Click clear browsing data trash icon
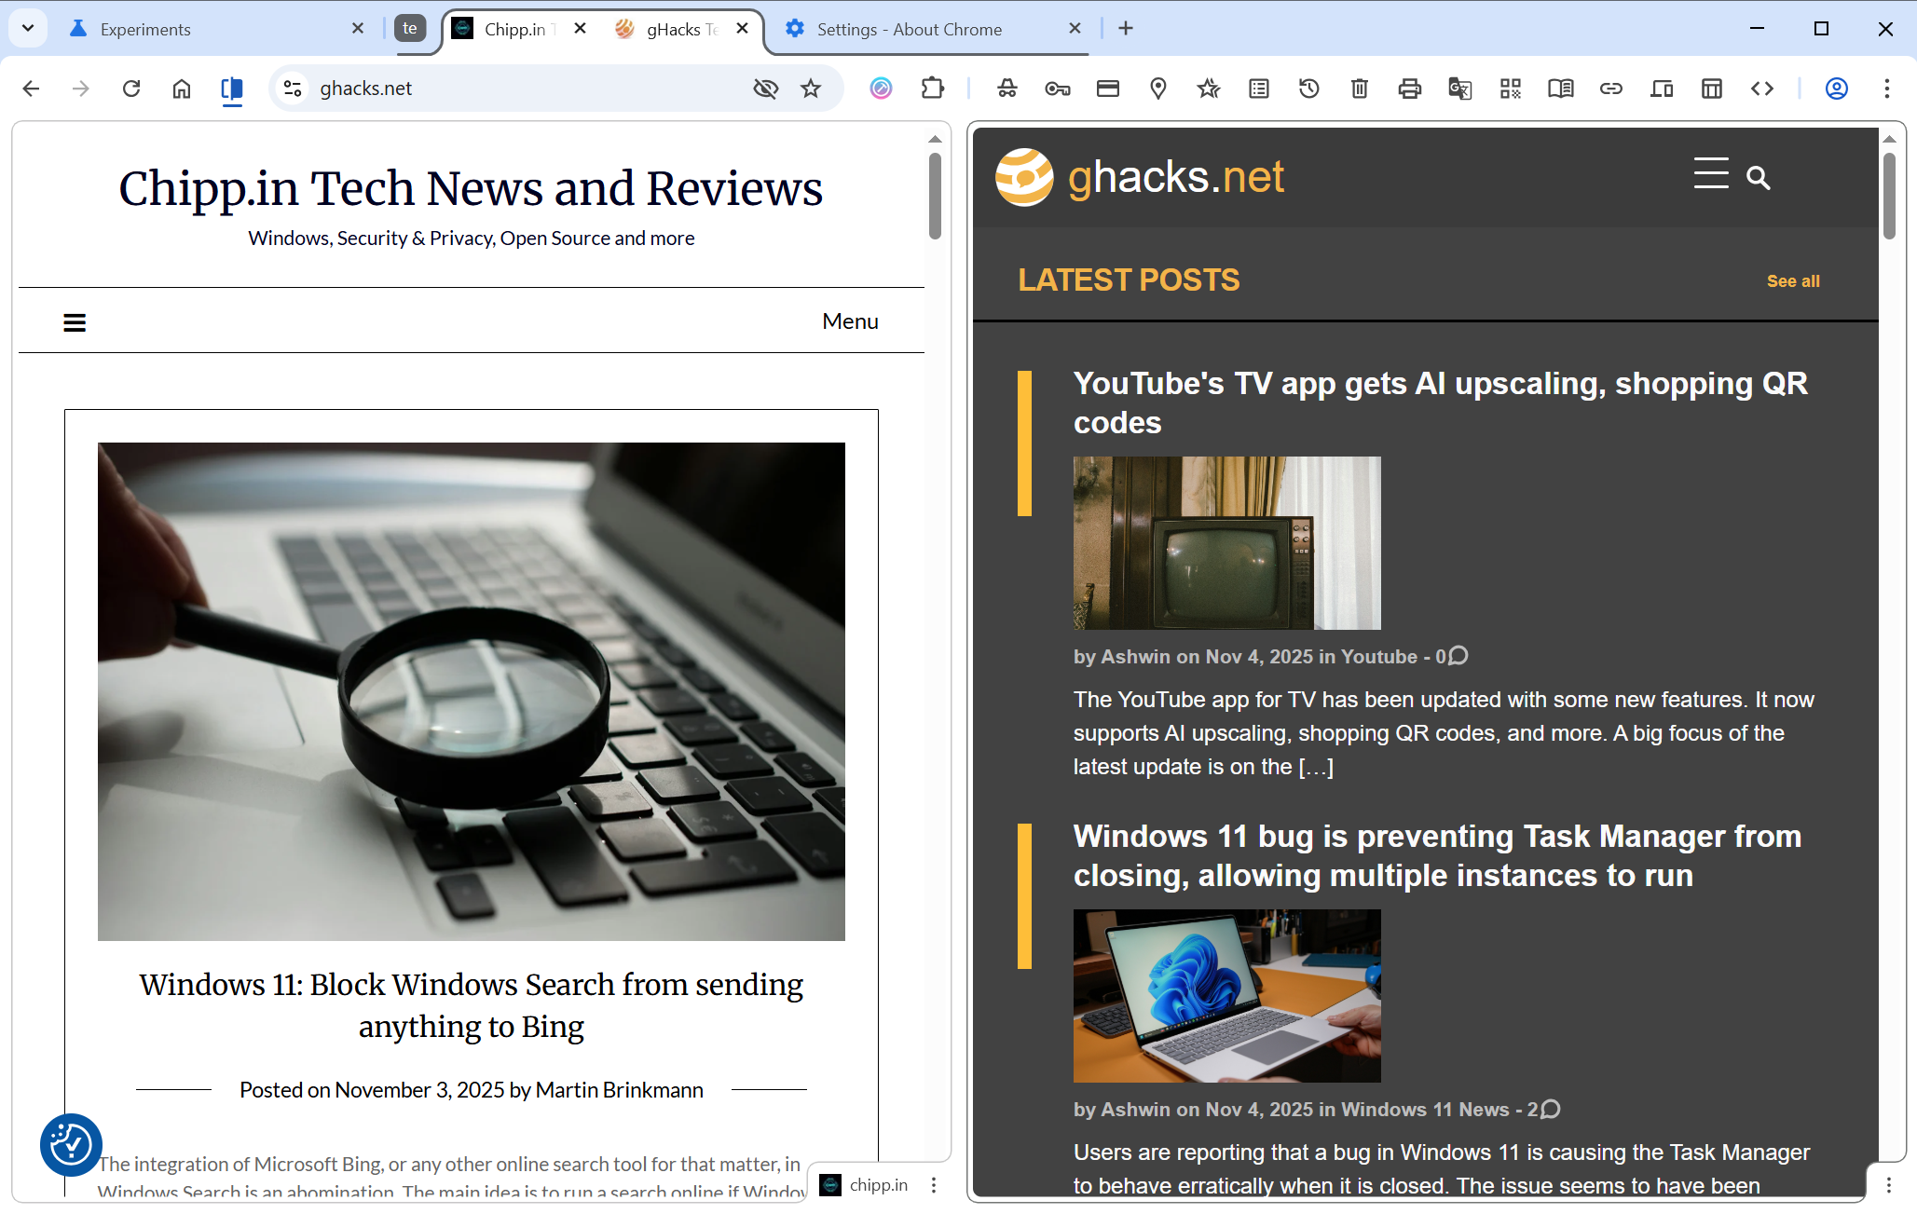 coord(1360,89)
